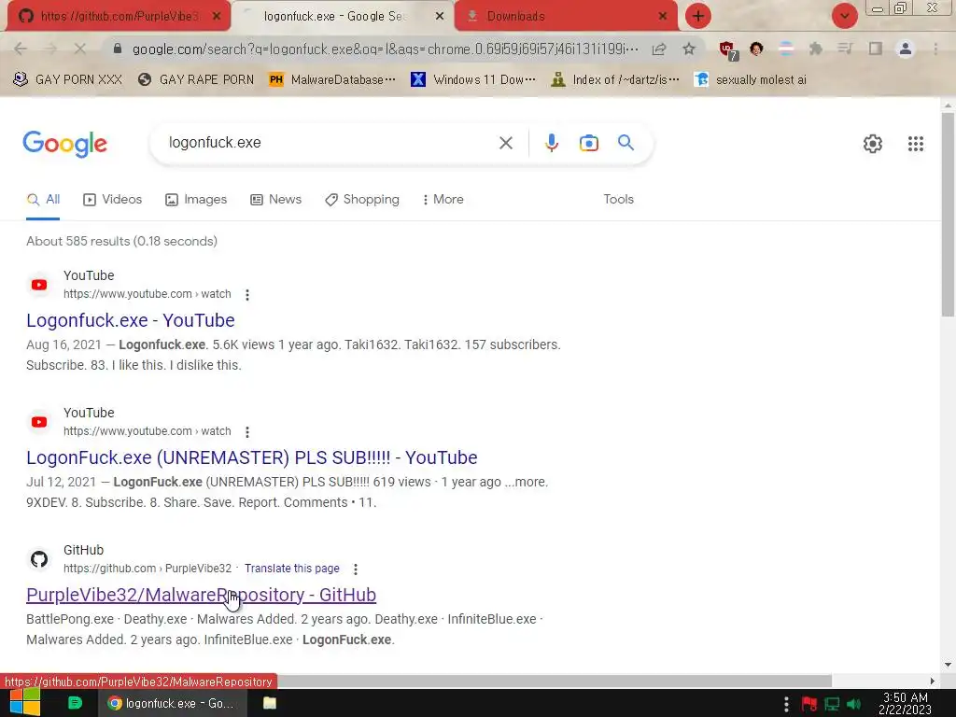Switch to Images results
Image resolution: width=956 pixels, height=717 pixels.
click(196, 200)
